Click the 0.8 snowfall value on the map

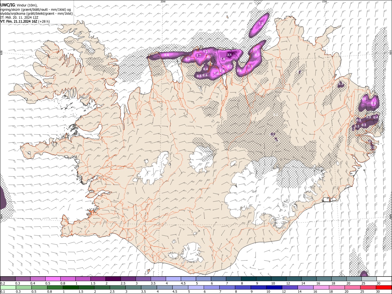255,50
